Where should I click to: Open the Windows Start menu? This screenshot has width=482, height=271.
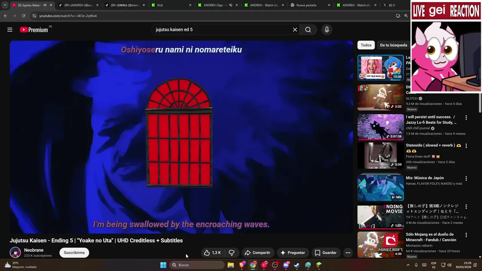point(163,265)
